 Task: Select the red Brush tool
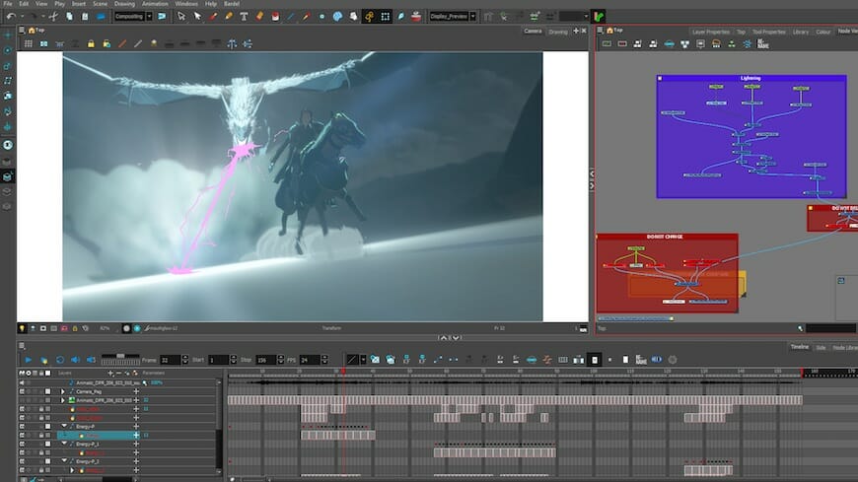point(213,17)
